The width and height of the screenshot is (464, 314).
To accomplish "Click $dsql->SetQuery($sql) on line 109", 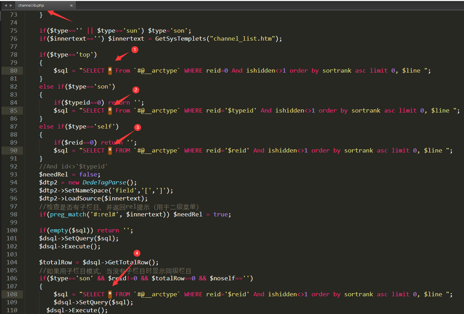I will point(93,302).
